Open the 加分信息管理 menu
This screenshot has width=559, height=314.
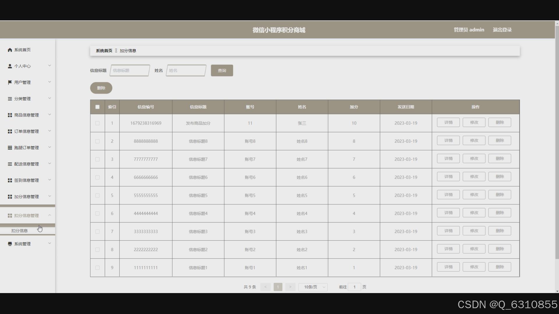[x=26, y=197]
